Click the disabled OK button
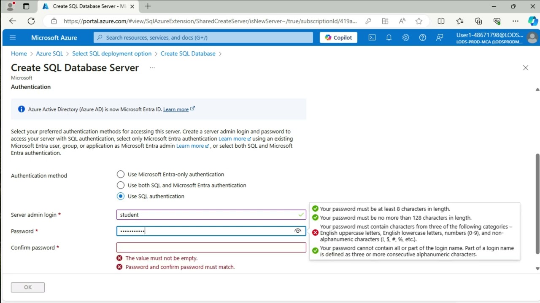The height and width of the screenshot is (303, 540). point(28,287)
